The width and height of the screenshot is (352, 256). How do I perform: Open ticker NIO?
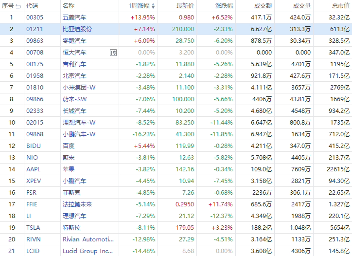pos(32,158)
